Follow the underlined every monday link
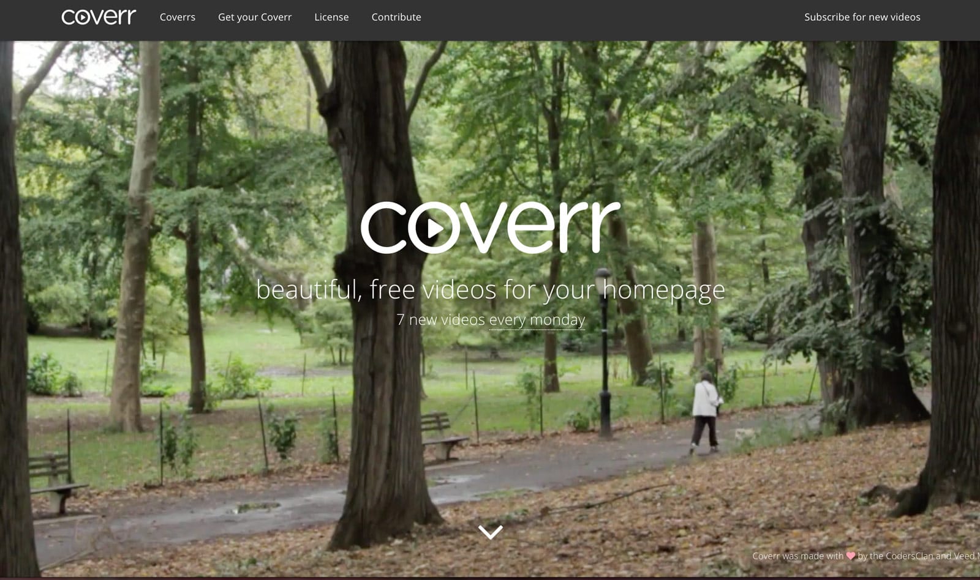The height and width of the screenshot is (580, 980). [x=537, y=320]
